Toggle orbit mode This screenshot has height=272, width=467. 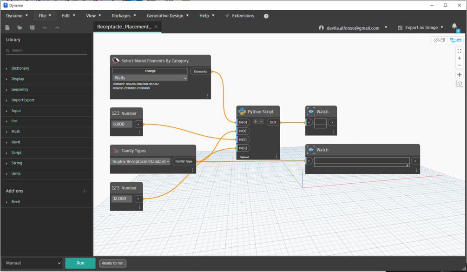point(459,84)
